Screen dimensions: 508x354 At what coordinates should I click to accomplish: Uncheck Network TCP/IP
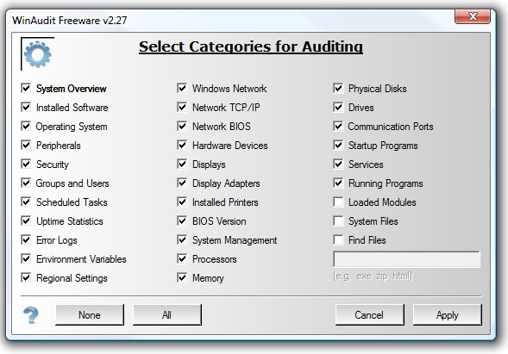point(182,107)
